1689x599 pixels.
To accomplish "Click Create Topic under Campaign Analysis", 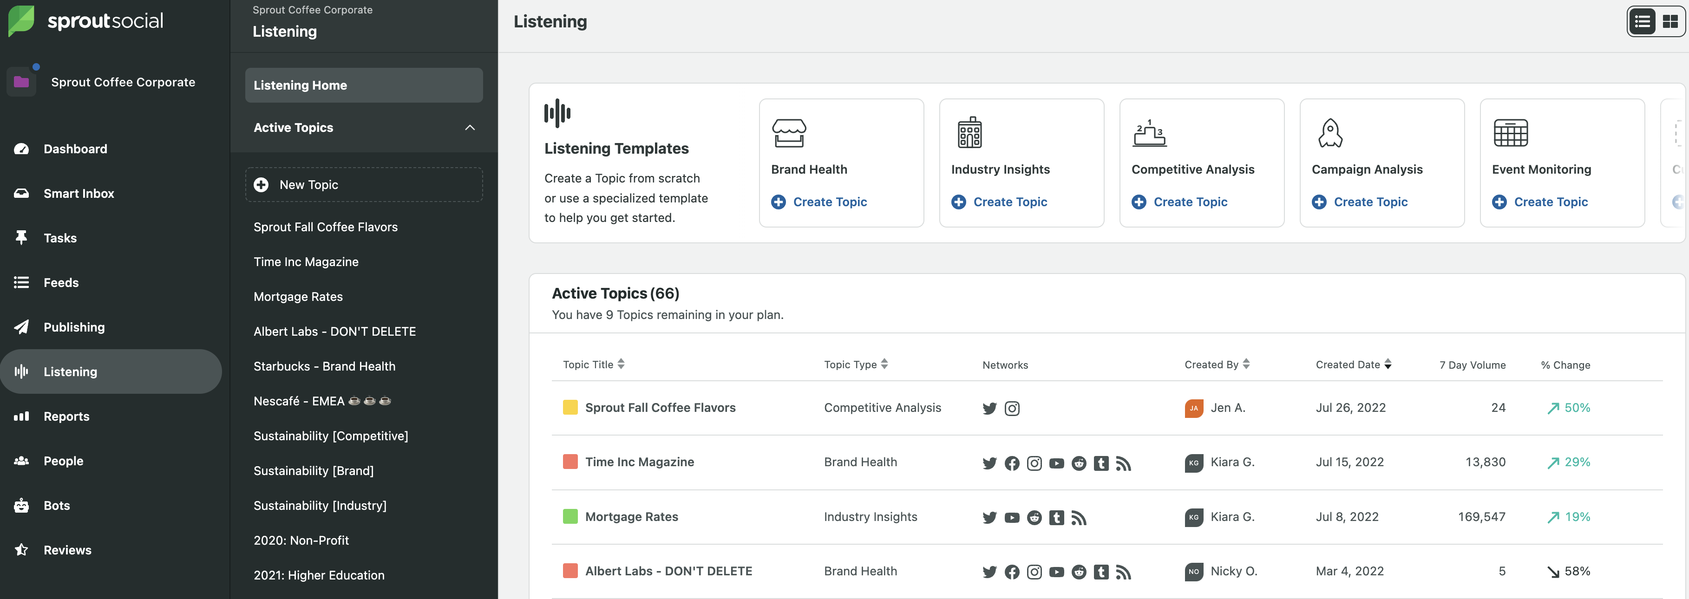I will tap(1360, 202).
